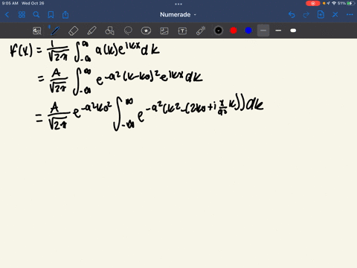
Task: Select the Pen tool
Action: tap(54, 31)
